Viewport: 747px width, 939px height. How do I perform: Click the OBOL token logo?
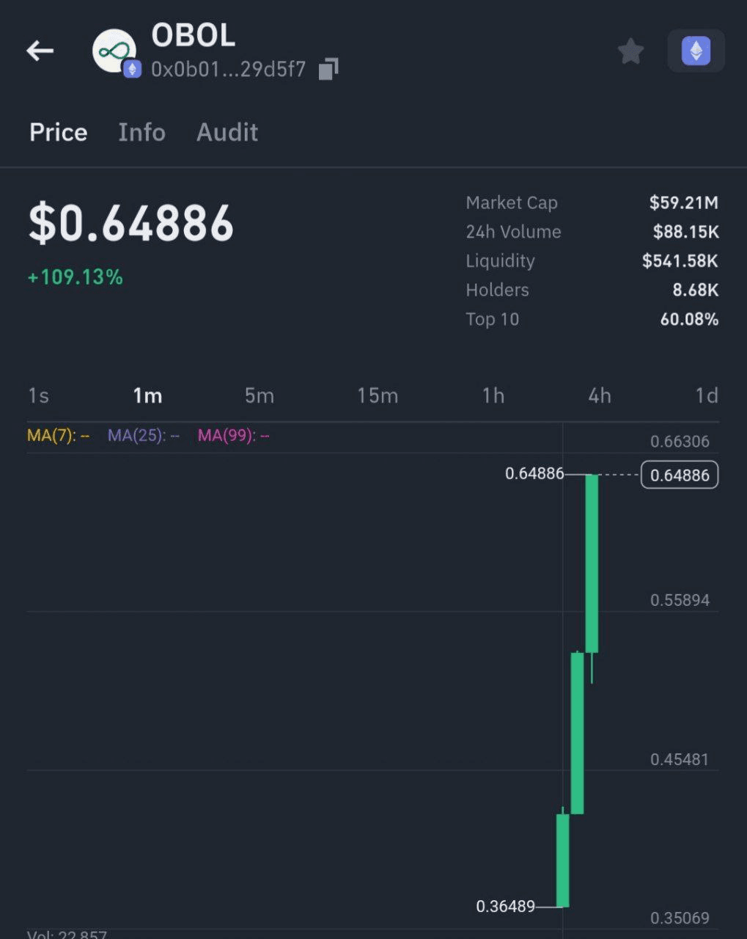[x=114, y=51]
